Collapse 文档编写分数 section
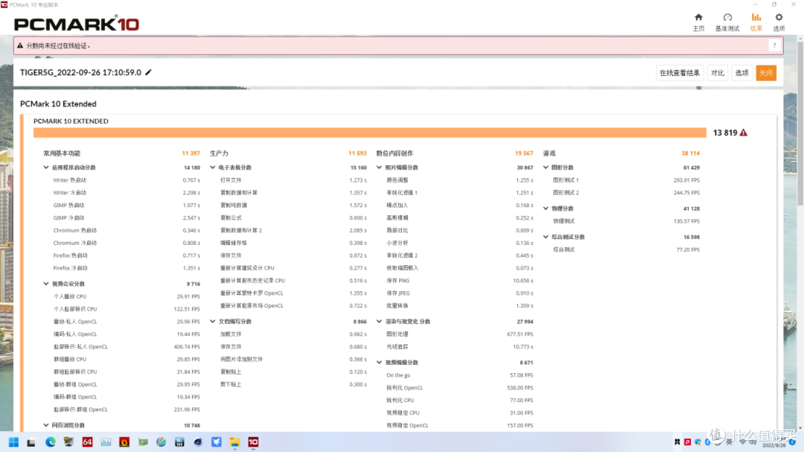The image size is (804, 452). point(213,322)
